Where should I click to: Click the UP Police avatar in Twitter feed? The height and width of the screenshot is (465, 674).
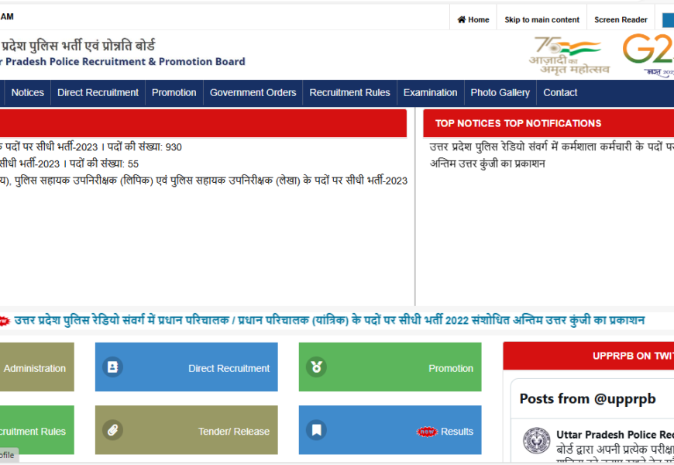coord(536,440)
